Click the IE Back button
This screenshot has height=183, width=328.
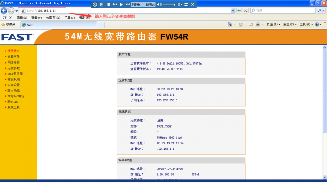pos(4,11)
